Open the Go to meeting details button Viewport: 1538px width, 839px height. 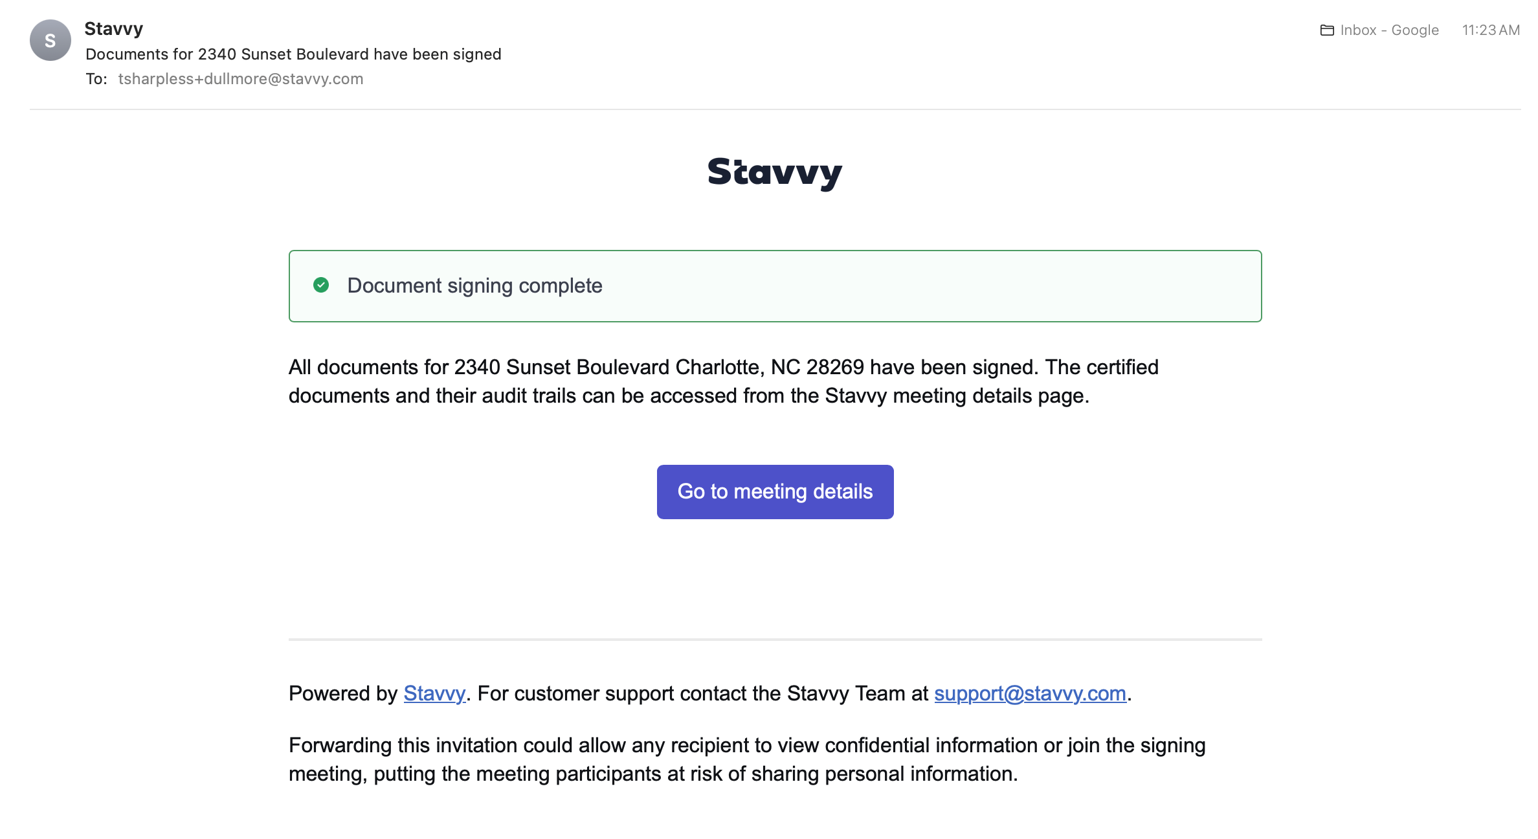point(775,491)
